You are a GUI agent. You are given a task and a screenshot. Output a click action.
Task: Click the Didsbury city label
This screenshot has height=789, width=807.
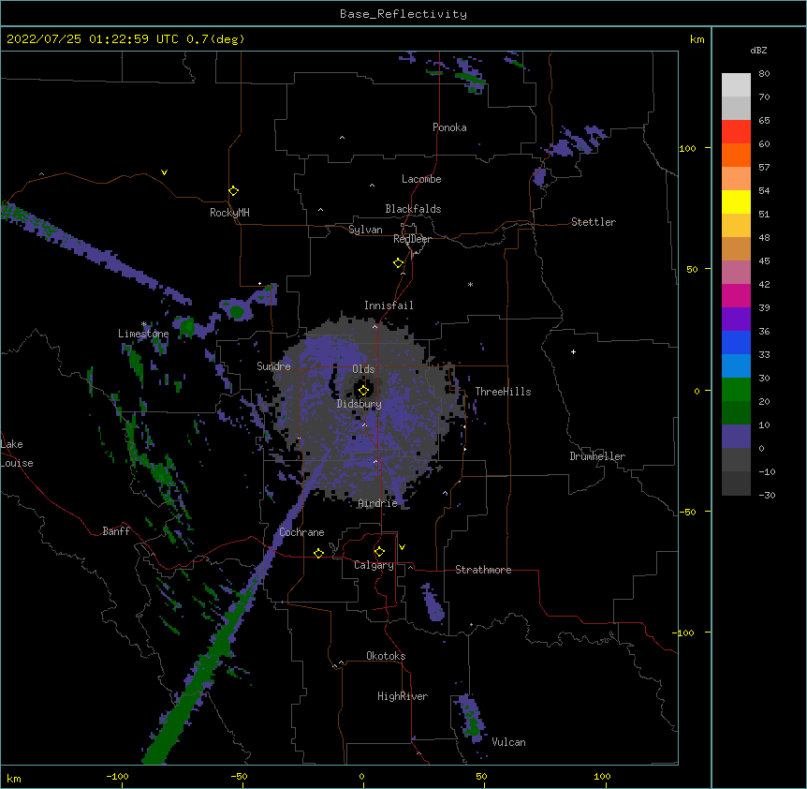359,404
